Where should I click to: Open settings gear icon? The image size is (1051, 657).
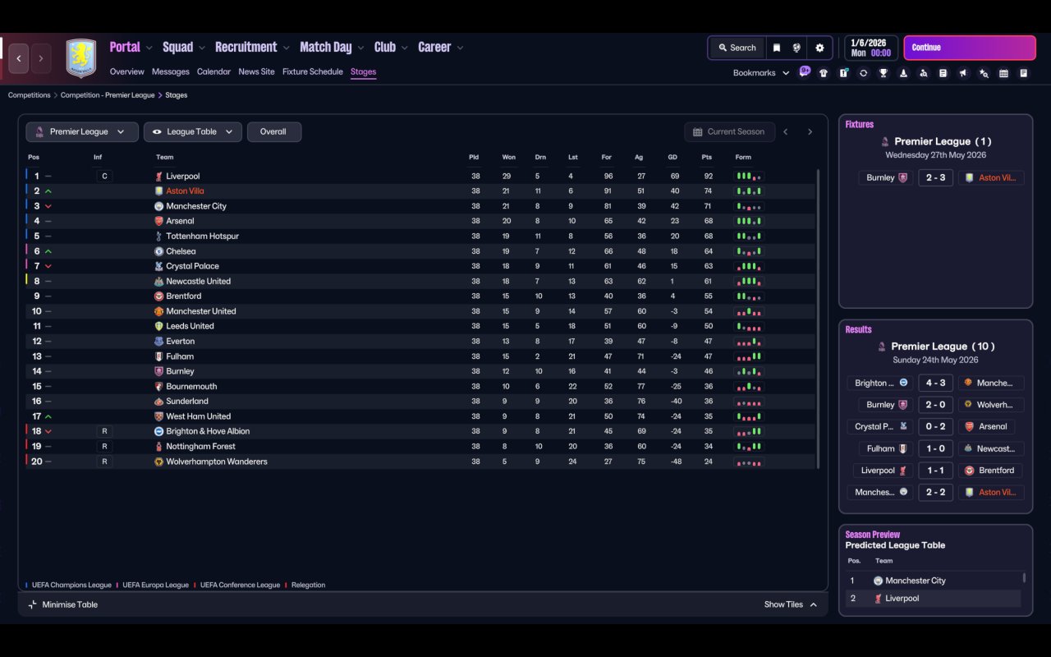point(819,48)
